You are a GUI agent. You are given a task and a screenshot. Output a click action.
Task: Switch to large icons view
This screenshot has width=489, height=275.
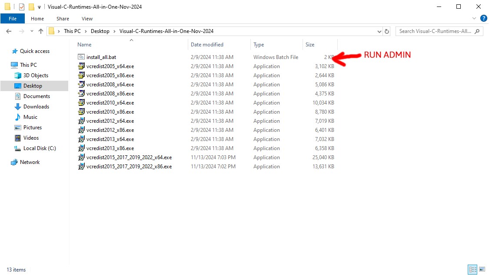coord(482,269)
